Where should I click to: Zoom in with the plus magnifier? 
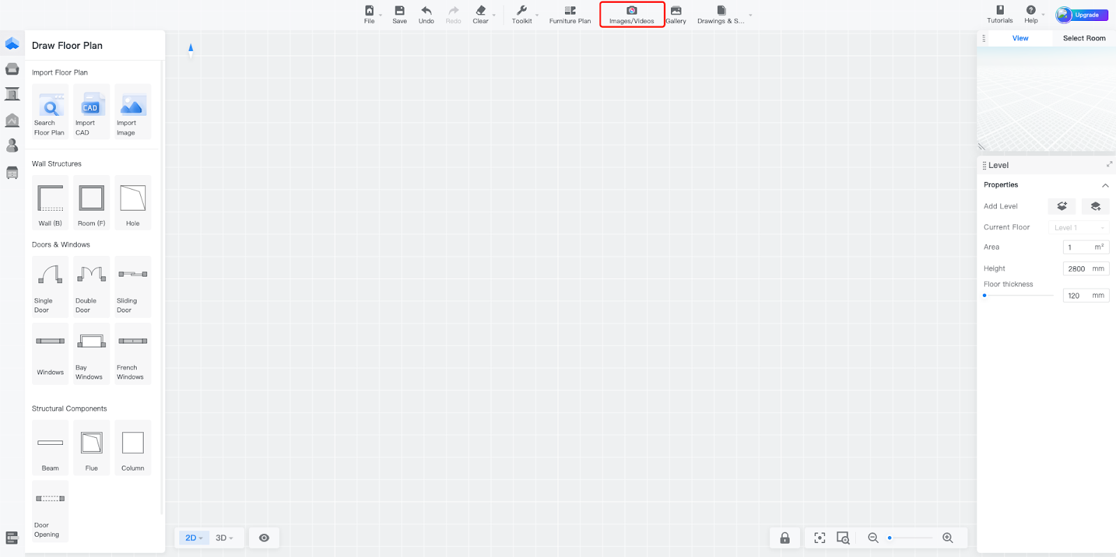pos(947,537)
